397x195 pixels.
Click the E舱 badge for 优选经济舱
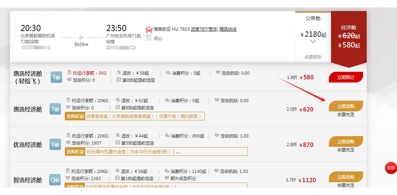55,145
